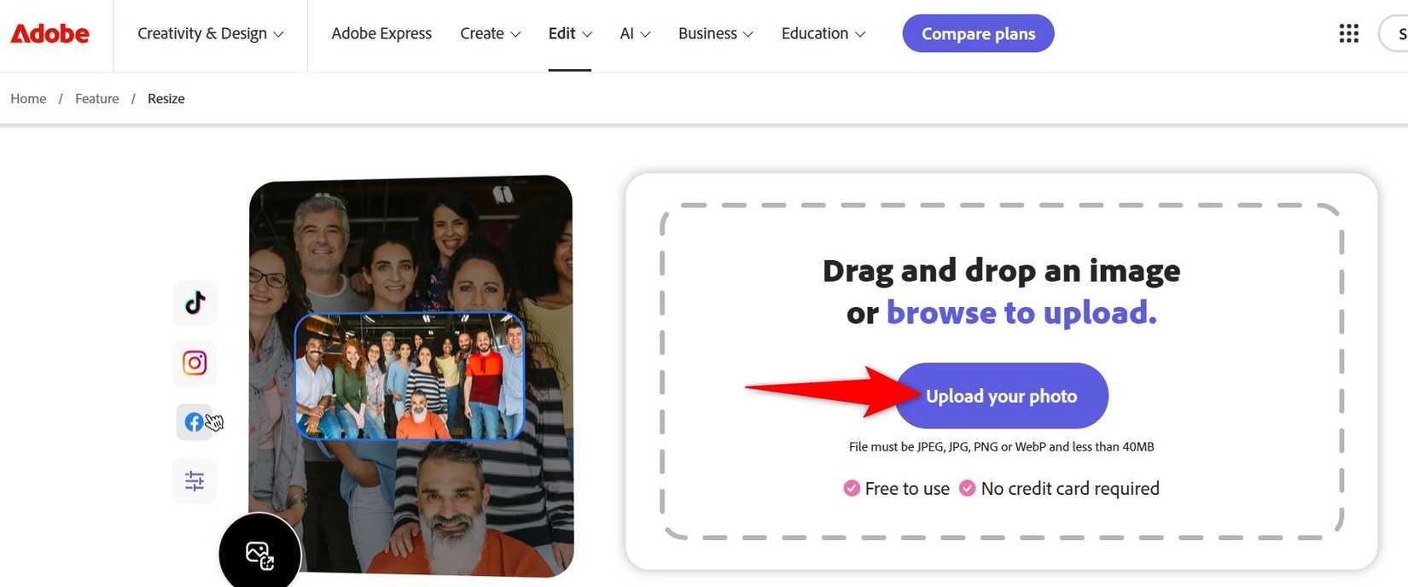Click the black image swap icon

click(260, 555)
